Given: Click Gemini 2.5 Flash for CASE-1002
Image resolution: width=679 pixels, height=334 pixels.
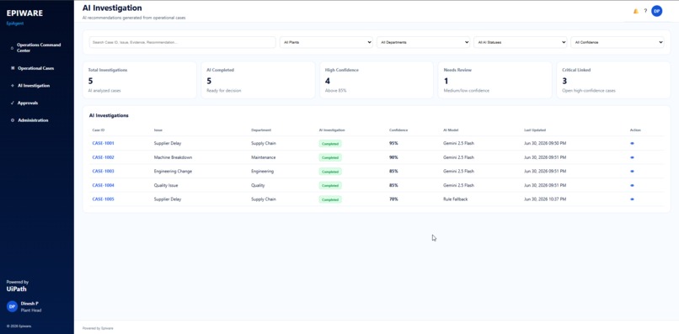Looking at the screenshot, I should click(x=458, y=157).
